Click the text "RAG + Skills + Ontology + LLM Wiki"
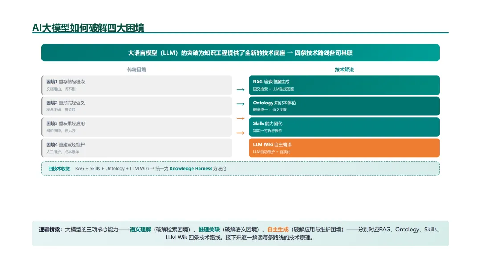The height and width of the screenshot is (270, 481). click(x=112, y=168)
